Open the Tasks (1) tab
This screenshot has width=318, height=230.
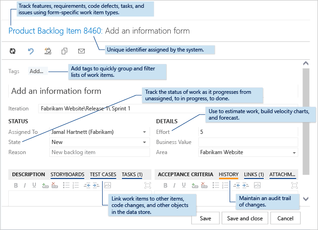click(132, 174)
